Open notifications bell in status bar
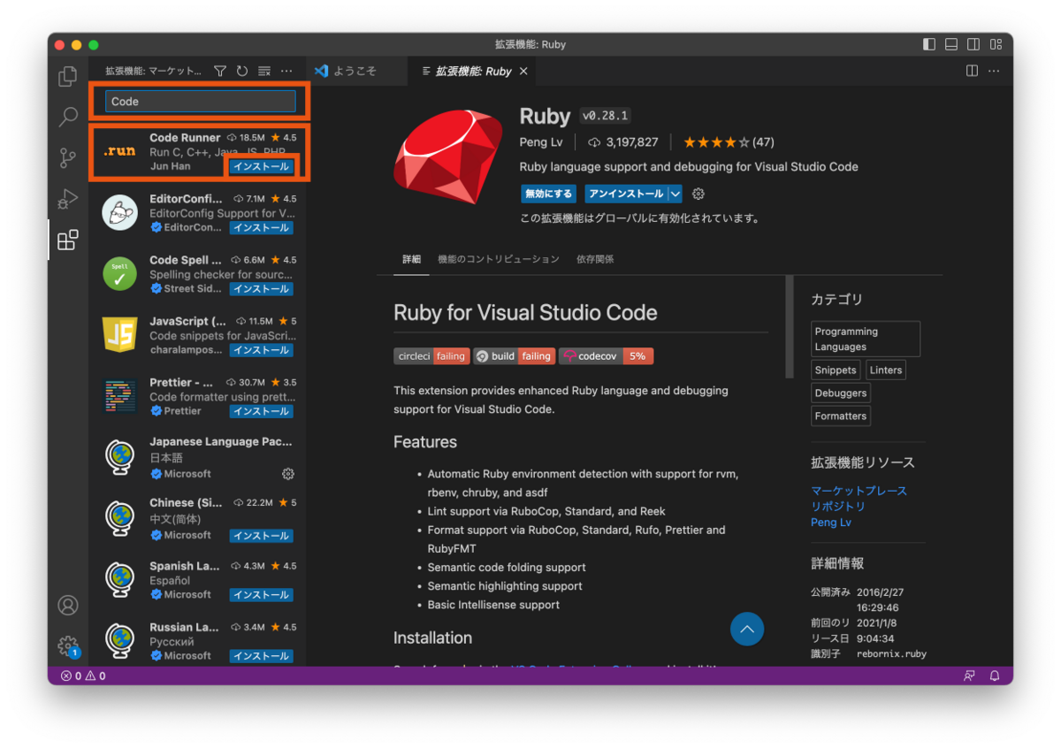 click(995, 675)
